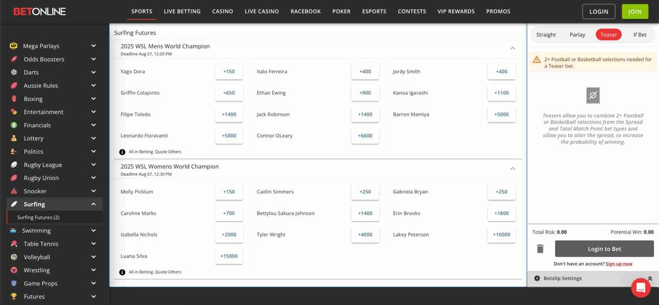
Task: Click the Login button in header
Action: 599,11
